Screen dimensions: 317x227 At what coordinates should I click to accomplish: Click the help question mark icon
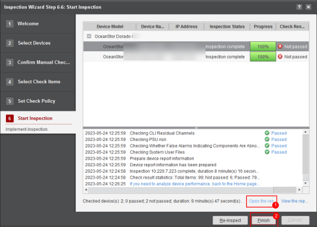[299, 7]
